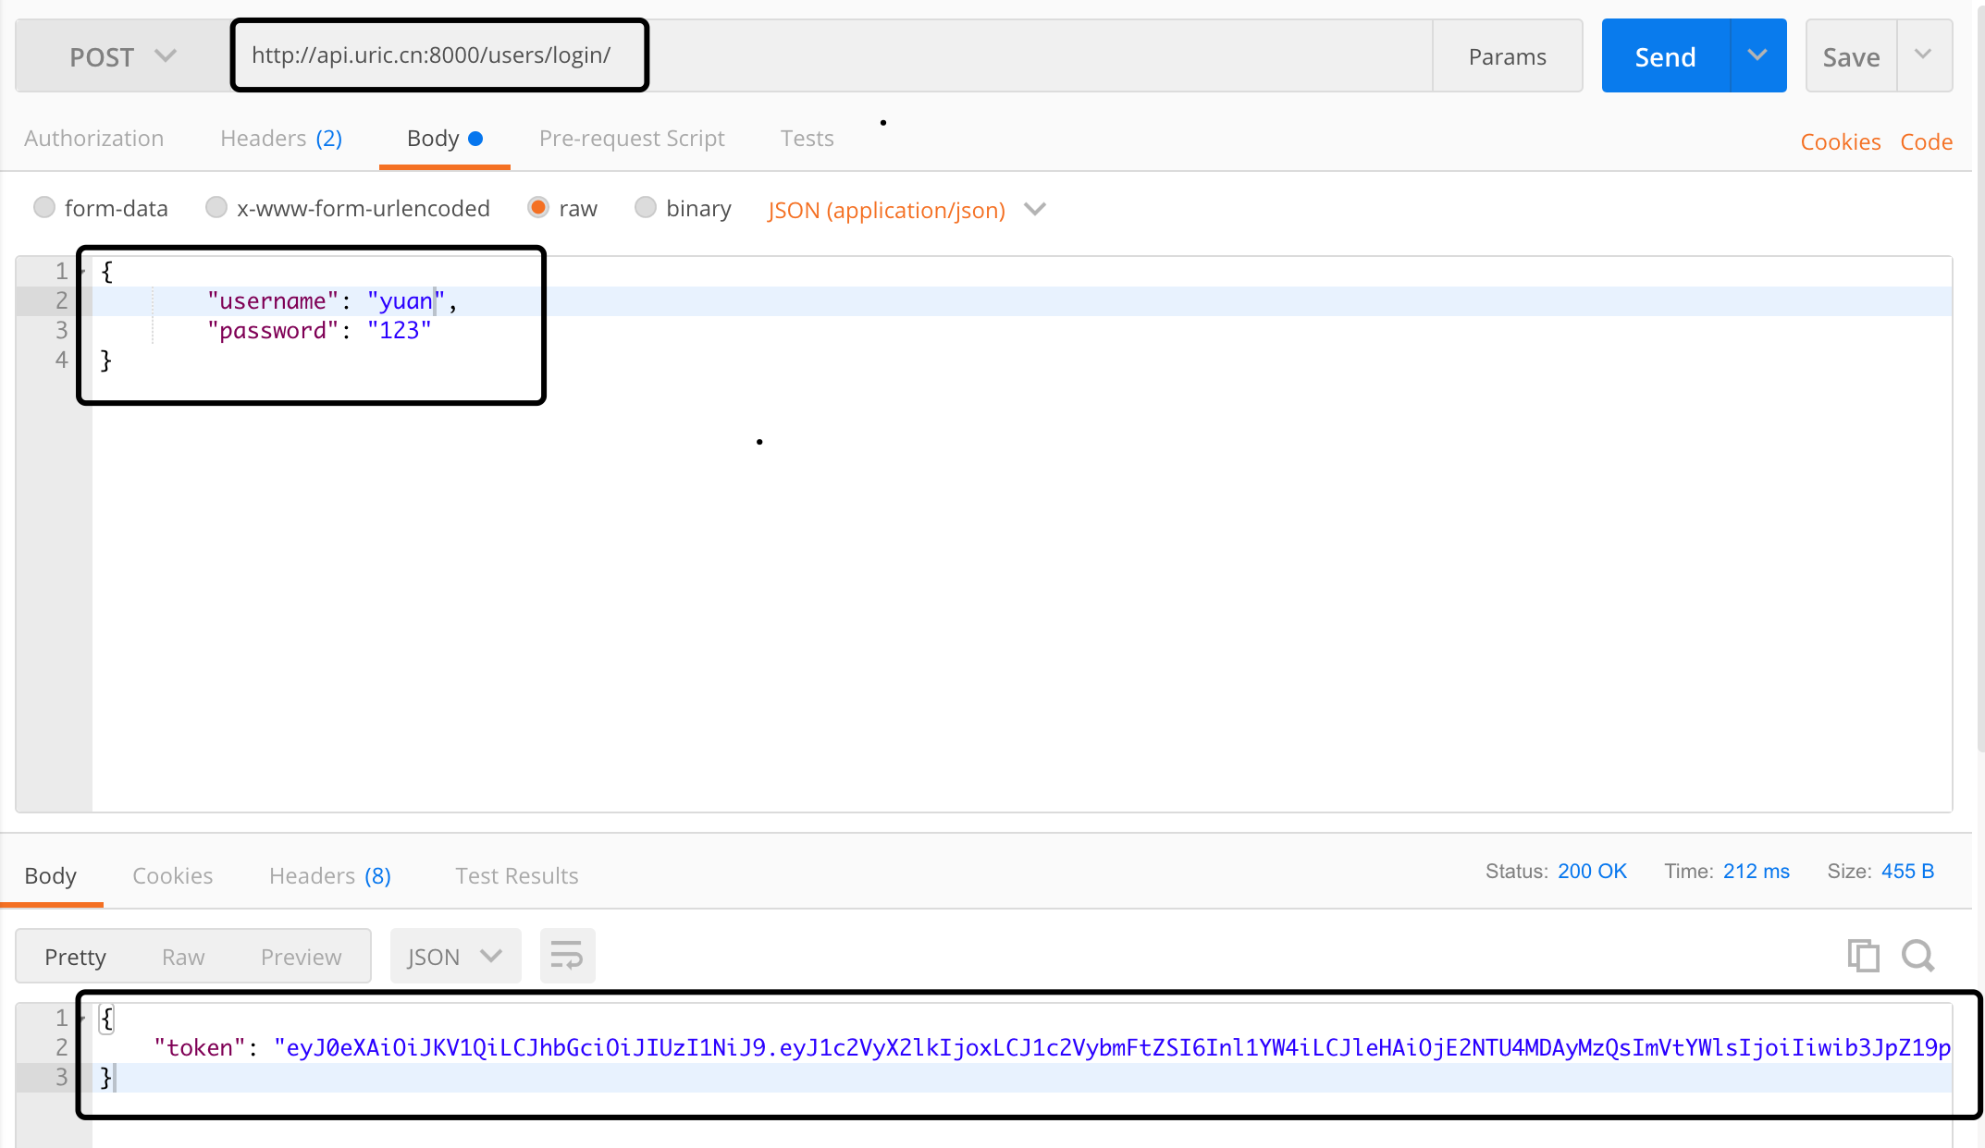Collapse the request body JSON at line 1

click(x=82, y=272)
